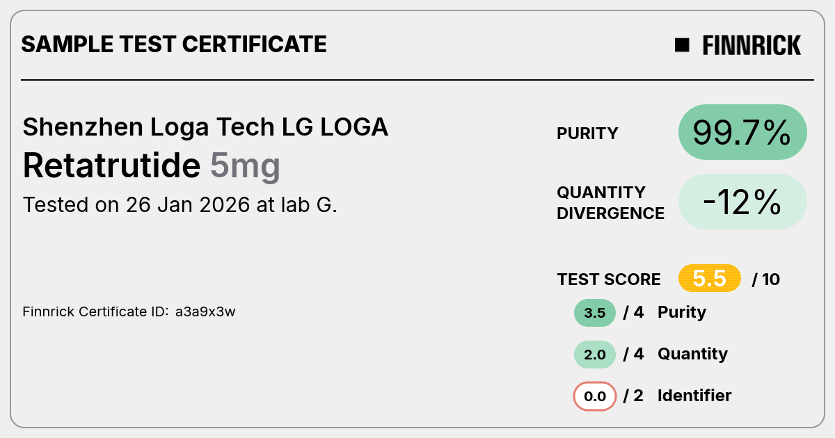The height and width of the screenshot is (438, 835).
Task: Click the TEST SCORE label
Action: click(609, 279)
